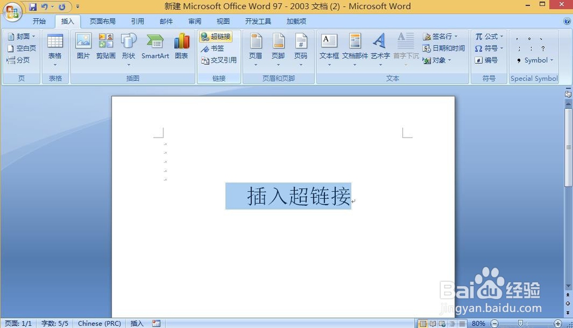Image resolution: width=573 pixels, height=328 pixels.
Task: Click the Chinese (PRC) language indicator
Action: (99, 323)
